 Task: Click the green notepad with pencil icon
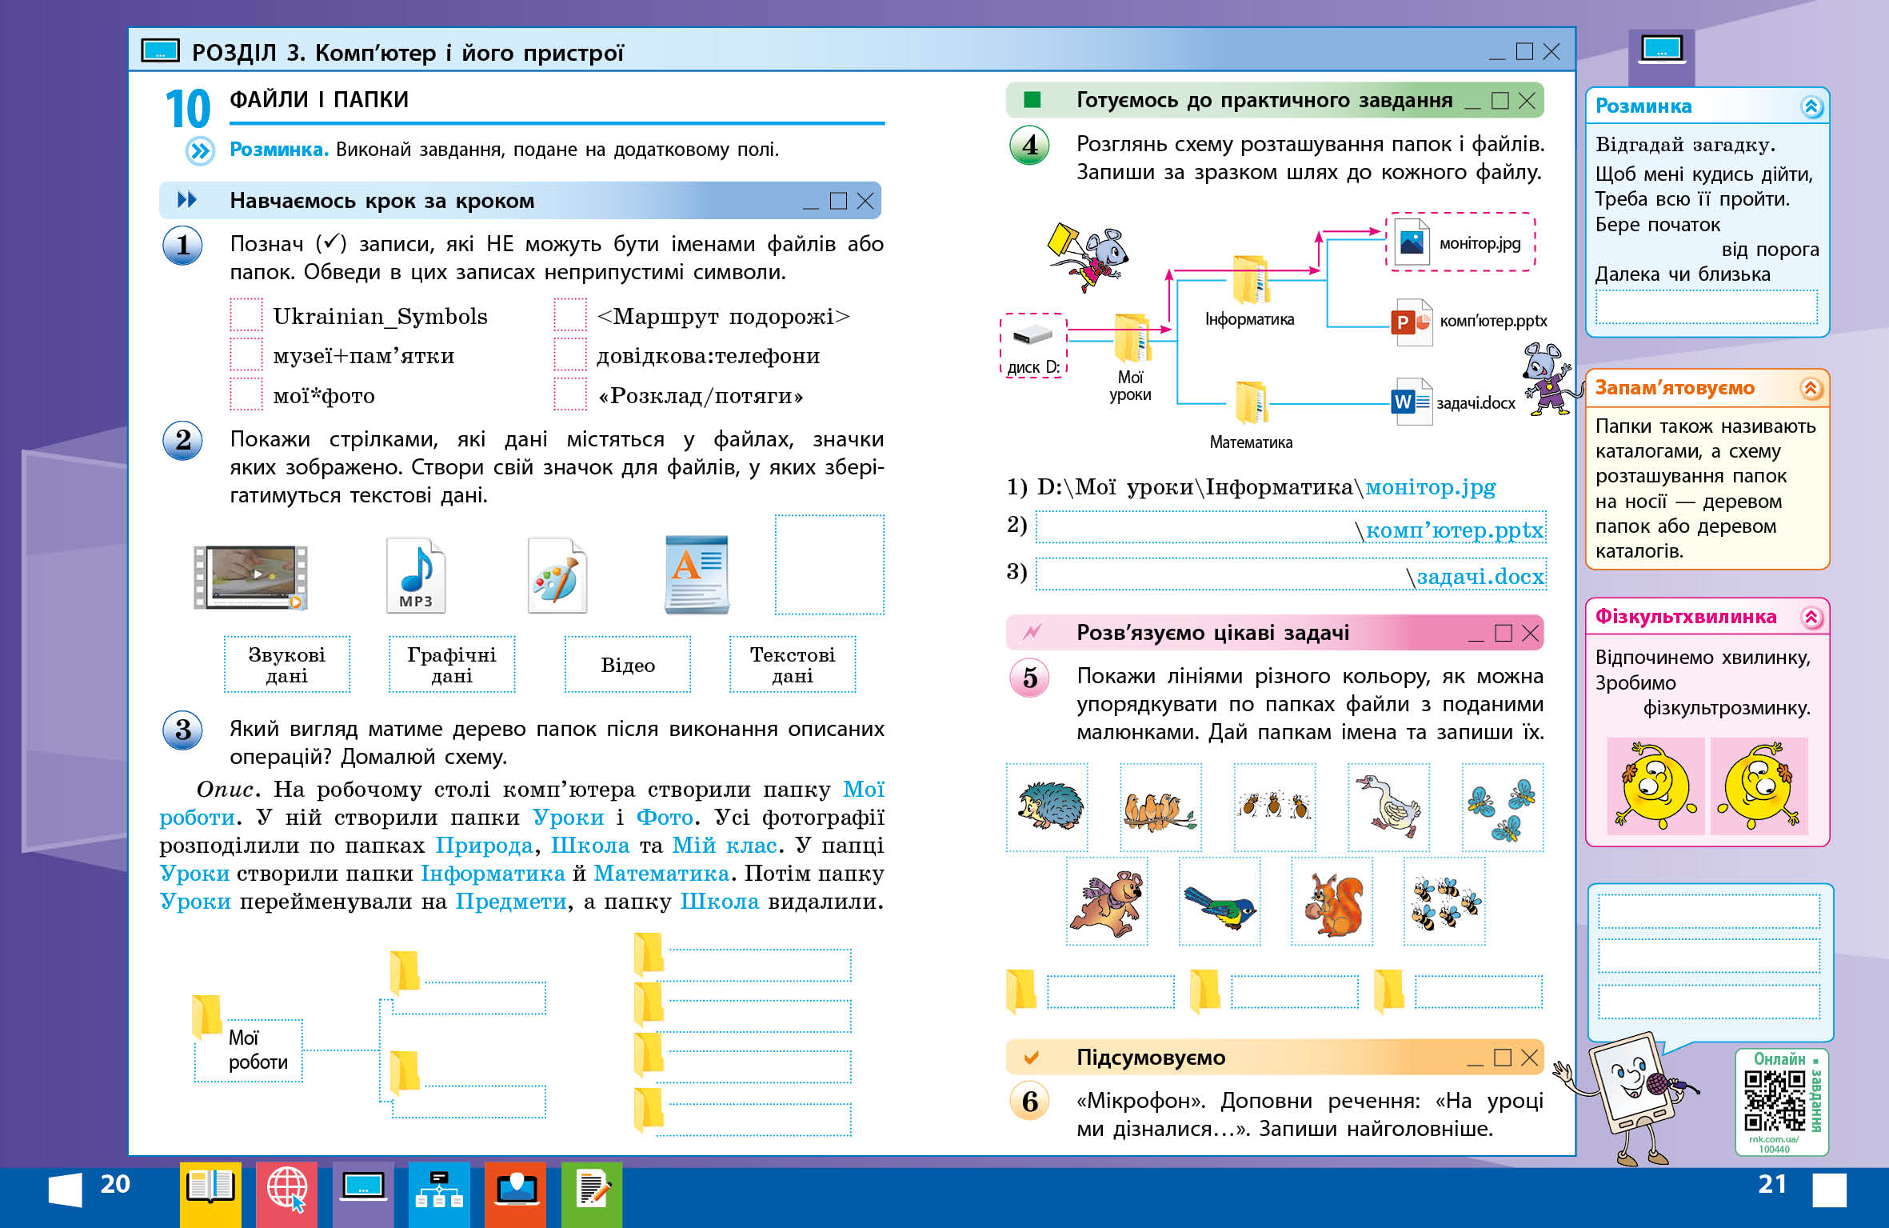[592, 1189]
